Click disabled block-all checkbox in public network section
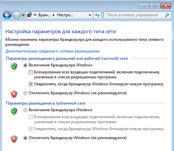This screenshot has height=151, width=174. click(31, 117)
